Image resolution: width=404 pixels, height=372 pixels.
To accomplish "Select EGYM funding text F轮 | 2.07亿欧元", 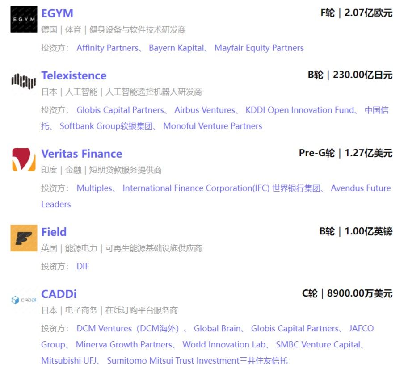I will click(x=356, y=13).
